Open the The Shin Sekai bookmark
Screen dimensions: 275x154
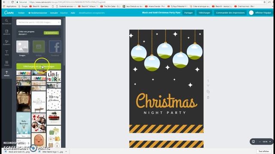(x=110, y=6)
